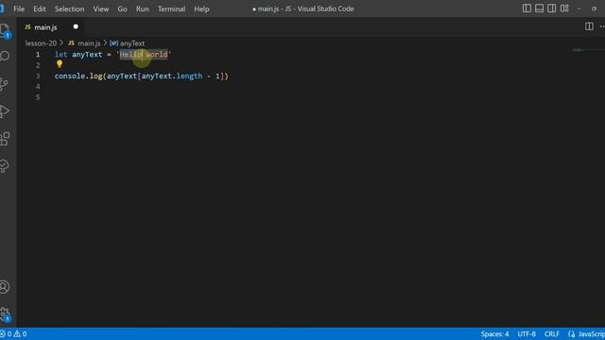Screen dimensions: 605x340
Task: Change file encoding via UTF-8
Action: (x=527, y=333)
